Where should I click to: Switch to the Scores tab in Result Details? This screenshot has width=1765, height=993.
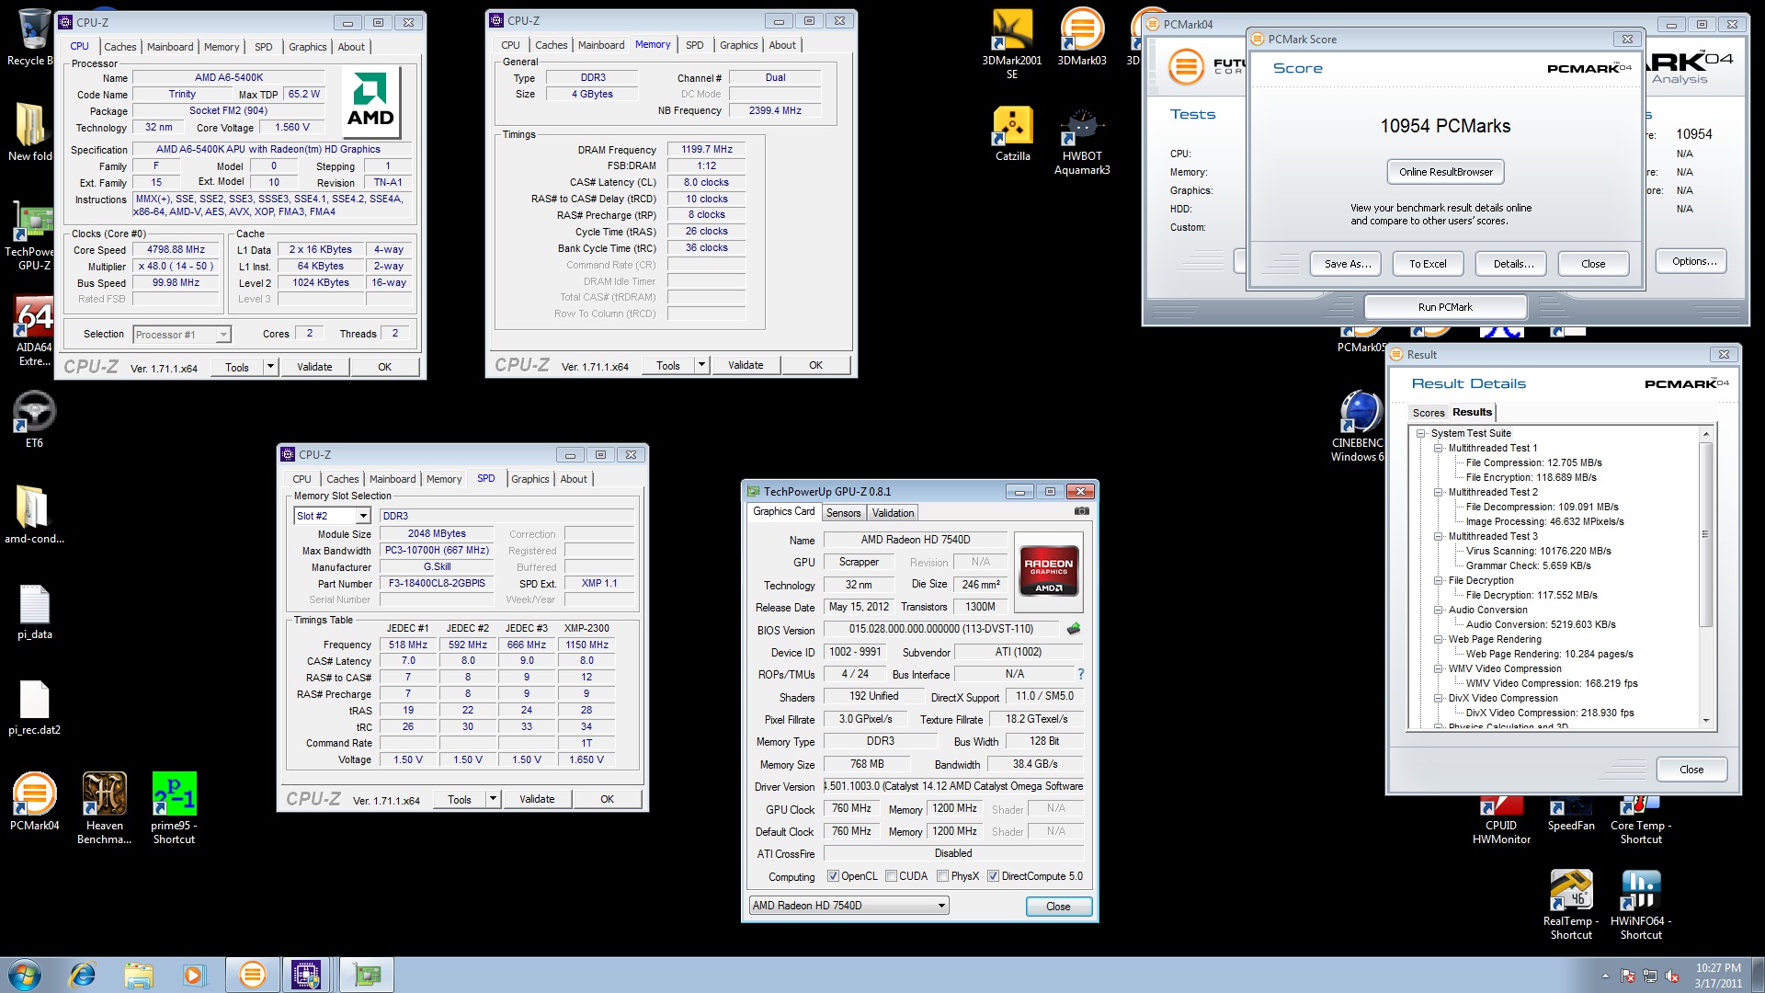(x=1429, y=413)
